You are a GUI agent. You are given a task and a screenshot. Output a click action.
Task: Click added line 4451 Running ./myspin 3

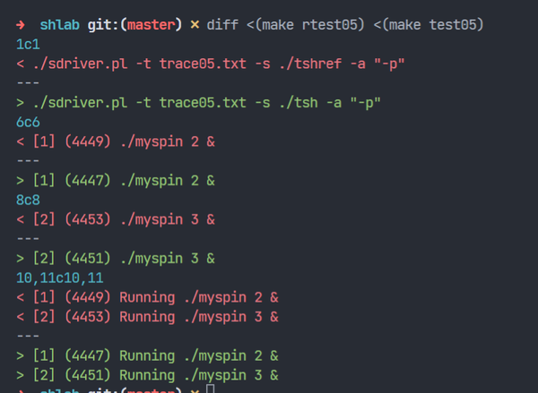pos(148,375)
